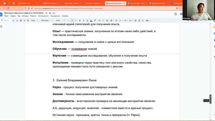This screenshot has height=121, width=215.
Task: Click the font size field showing 11
Action: 72,21
